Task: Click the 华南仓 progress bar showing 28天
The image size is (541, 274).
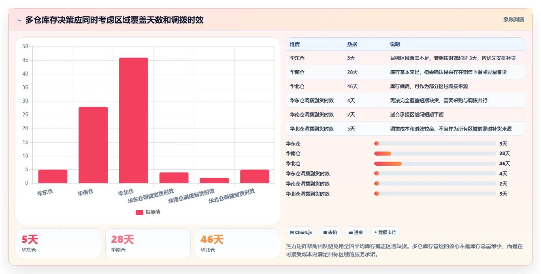Action: (435, 154)
